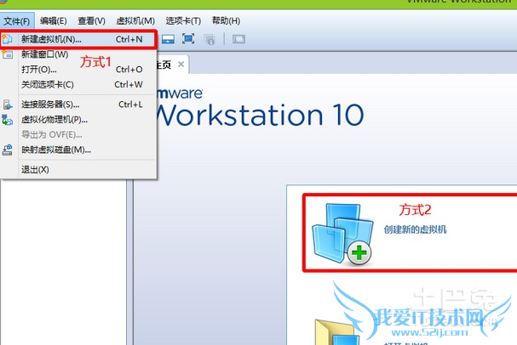
Task: Choose 打开(O)... in the File menu
Action: click(x=78, y=70)
